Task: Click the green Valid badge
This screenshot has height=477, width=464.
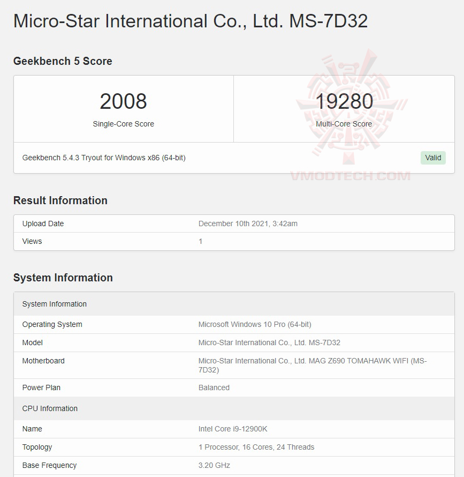Action: pyautogui.click(x=433, y=158)
